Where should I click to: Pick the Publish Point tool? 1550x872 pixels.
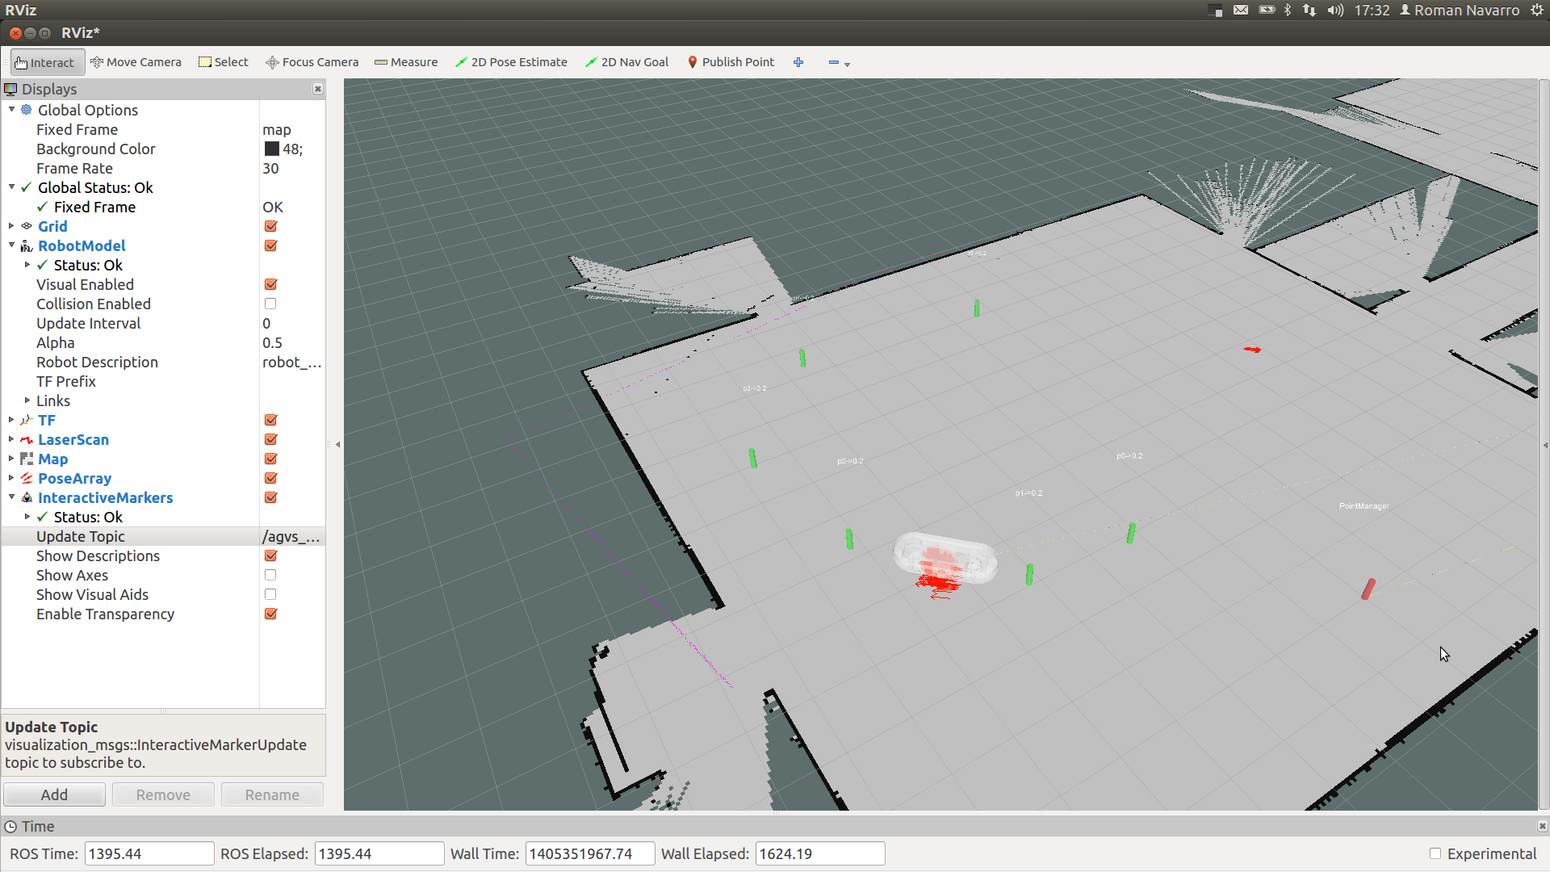coord(731,62)
